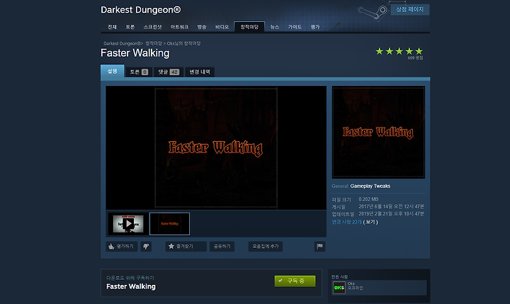Screen dimensions: 510x304
Task: Click the 2017년 6월 14일 posted date
Action: tap(391, 206)
